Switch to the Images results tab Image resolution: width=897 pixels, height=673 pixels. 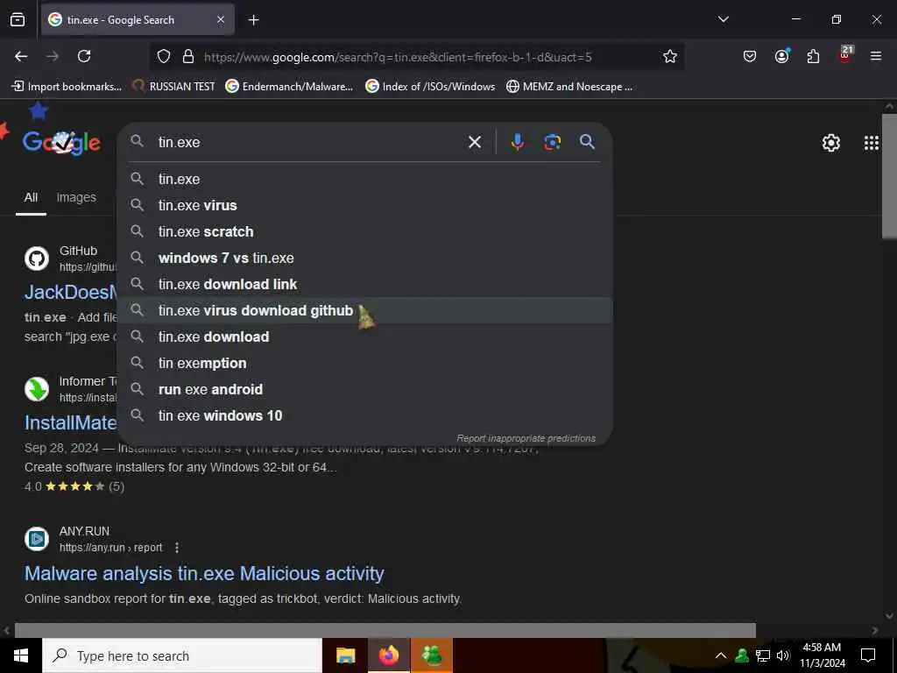point(76,197)
